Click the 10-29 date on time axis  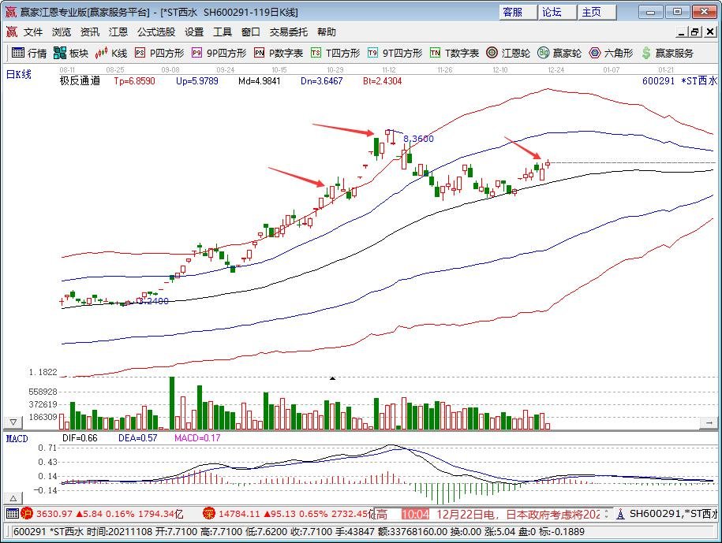(x=335, y=70)
